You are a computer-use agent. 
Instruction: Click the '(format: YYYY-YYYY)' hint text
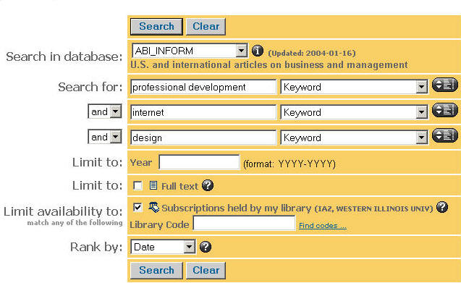click(x=289, y=164)
